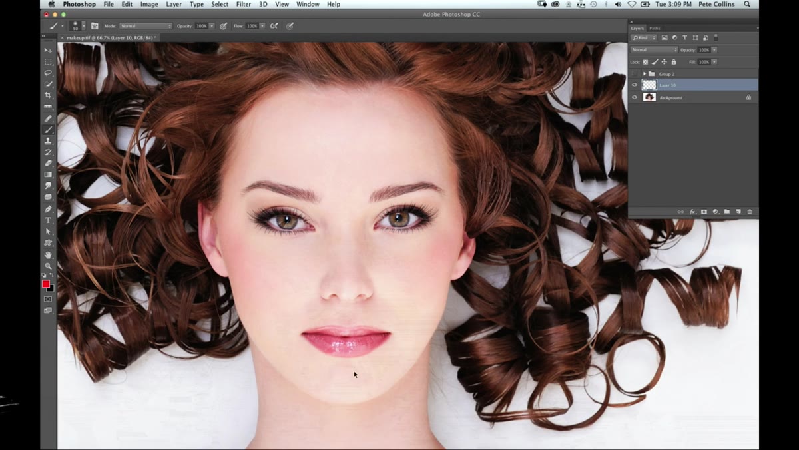799x450 pixels.
Task: Toggle pressure for size in options bar
Action: (x=290, y=26)
